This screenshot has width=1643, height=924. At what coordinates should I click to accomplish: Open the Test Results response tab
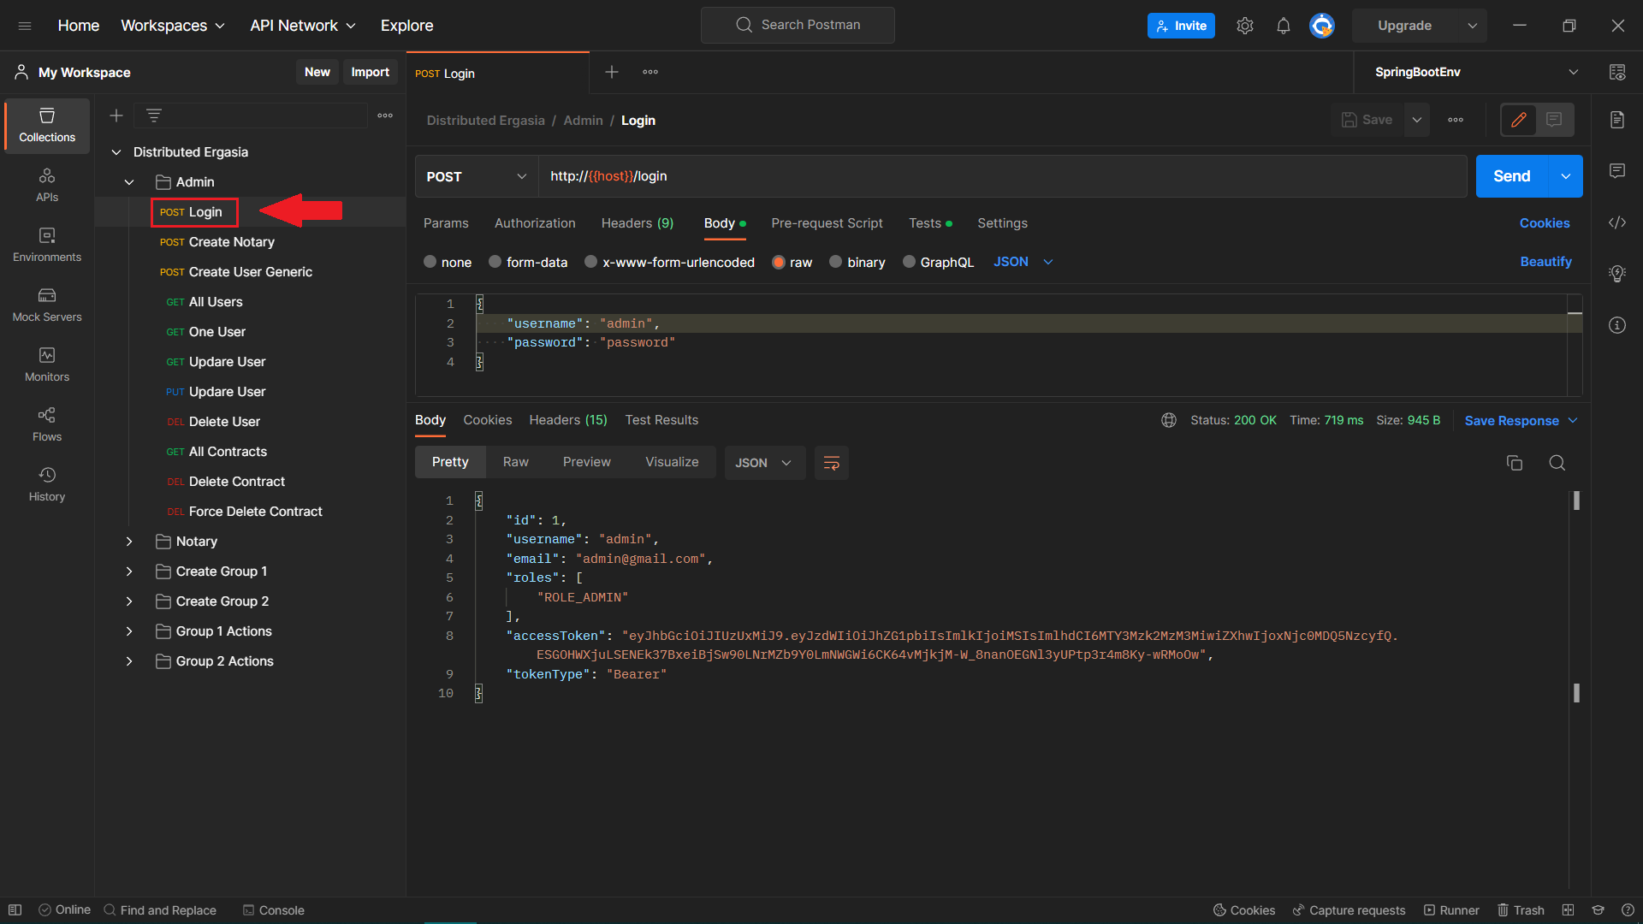coord(661,420)
